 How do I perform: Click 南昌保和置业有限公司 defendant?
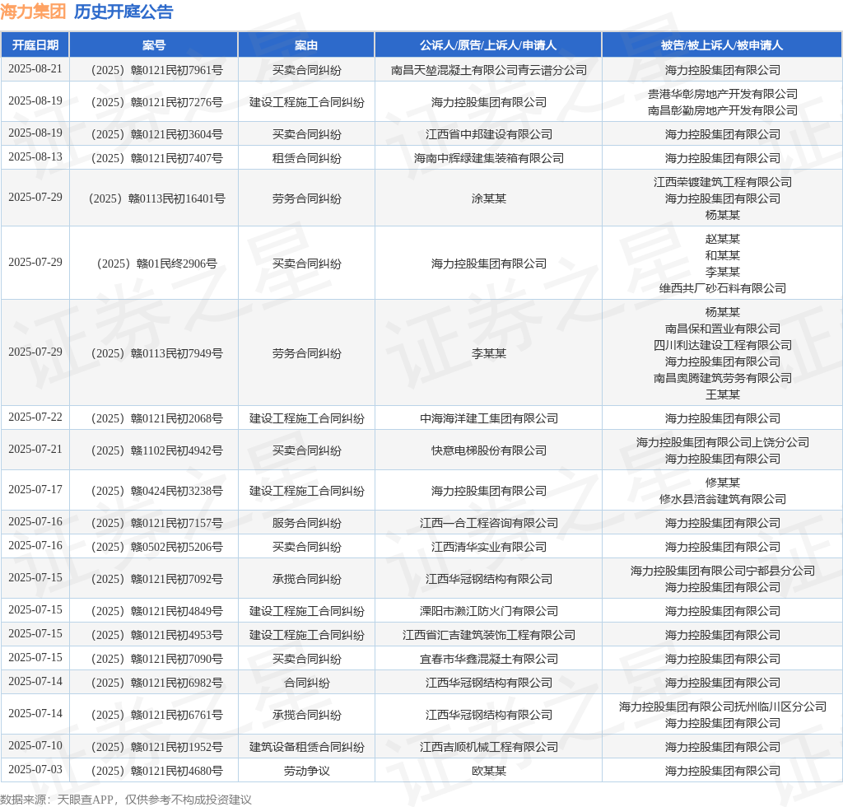tap(723, 329)
